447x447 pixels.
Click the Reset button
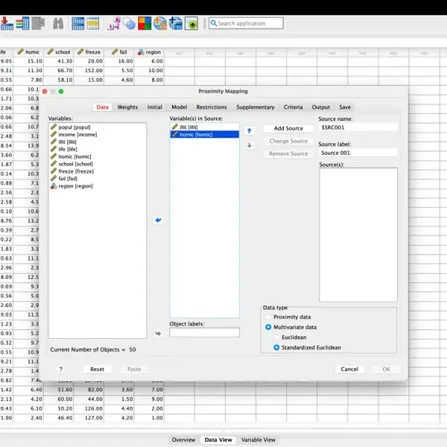[x=97, y=370]
